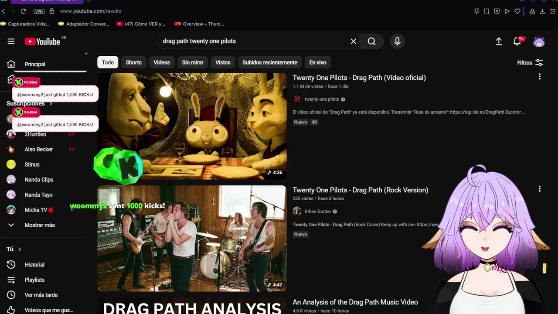Open the upload/create icon
This screenshot has width=558, height=314.
499,41
